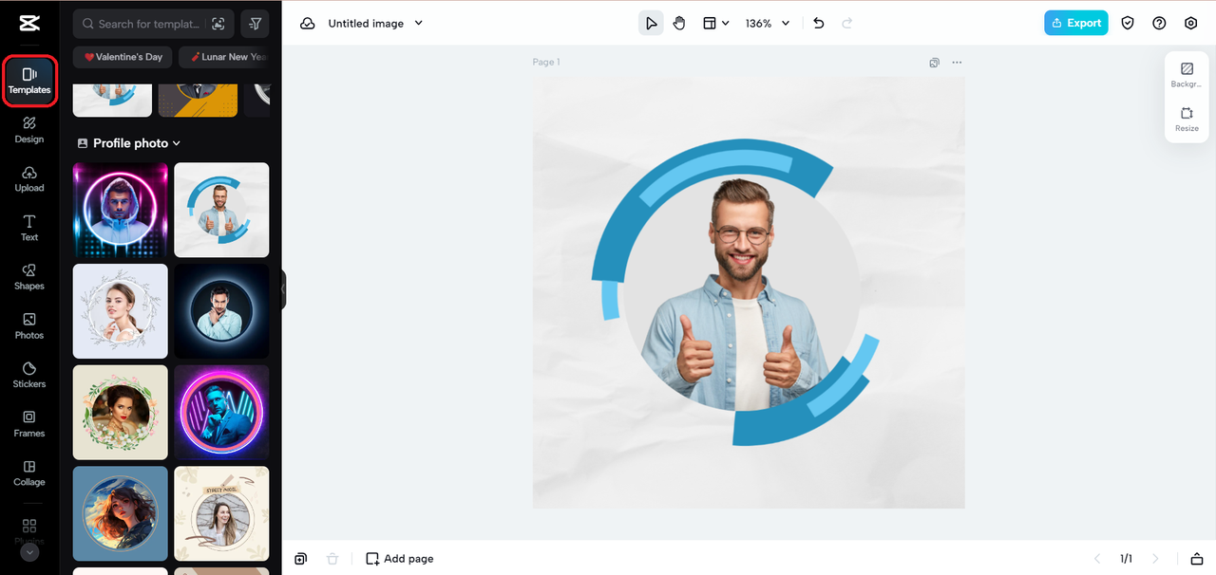Open the template filter icon
Image resolution: width=1216 pixels, height=575 pixels.
click(x=255, y=24)
